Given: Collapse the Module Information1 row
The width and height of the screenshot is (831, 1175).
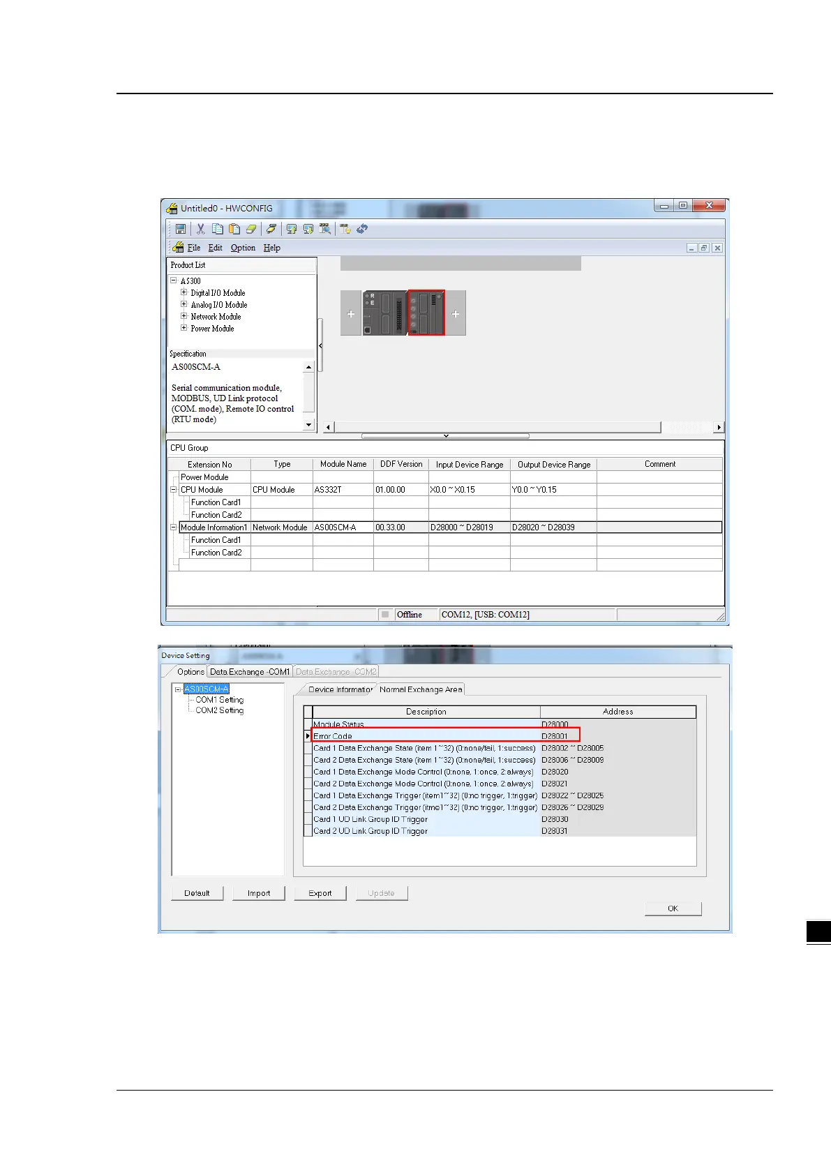Looking at the screenshot, I should pos(174,527).
